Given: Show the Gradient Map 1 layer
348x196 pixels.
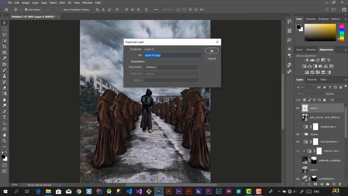Looking at the screenshot, I should pos(298,127).
